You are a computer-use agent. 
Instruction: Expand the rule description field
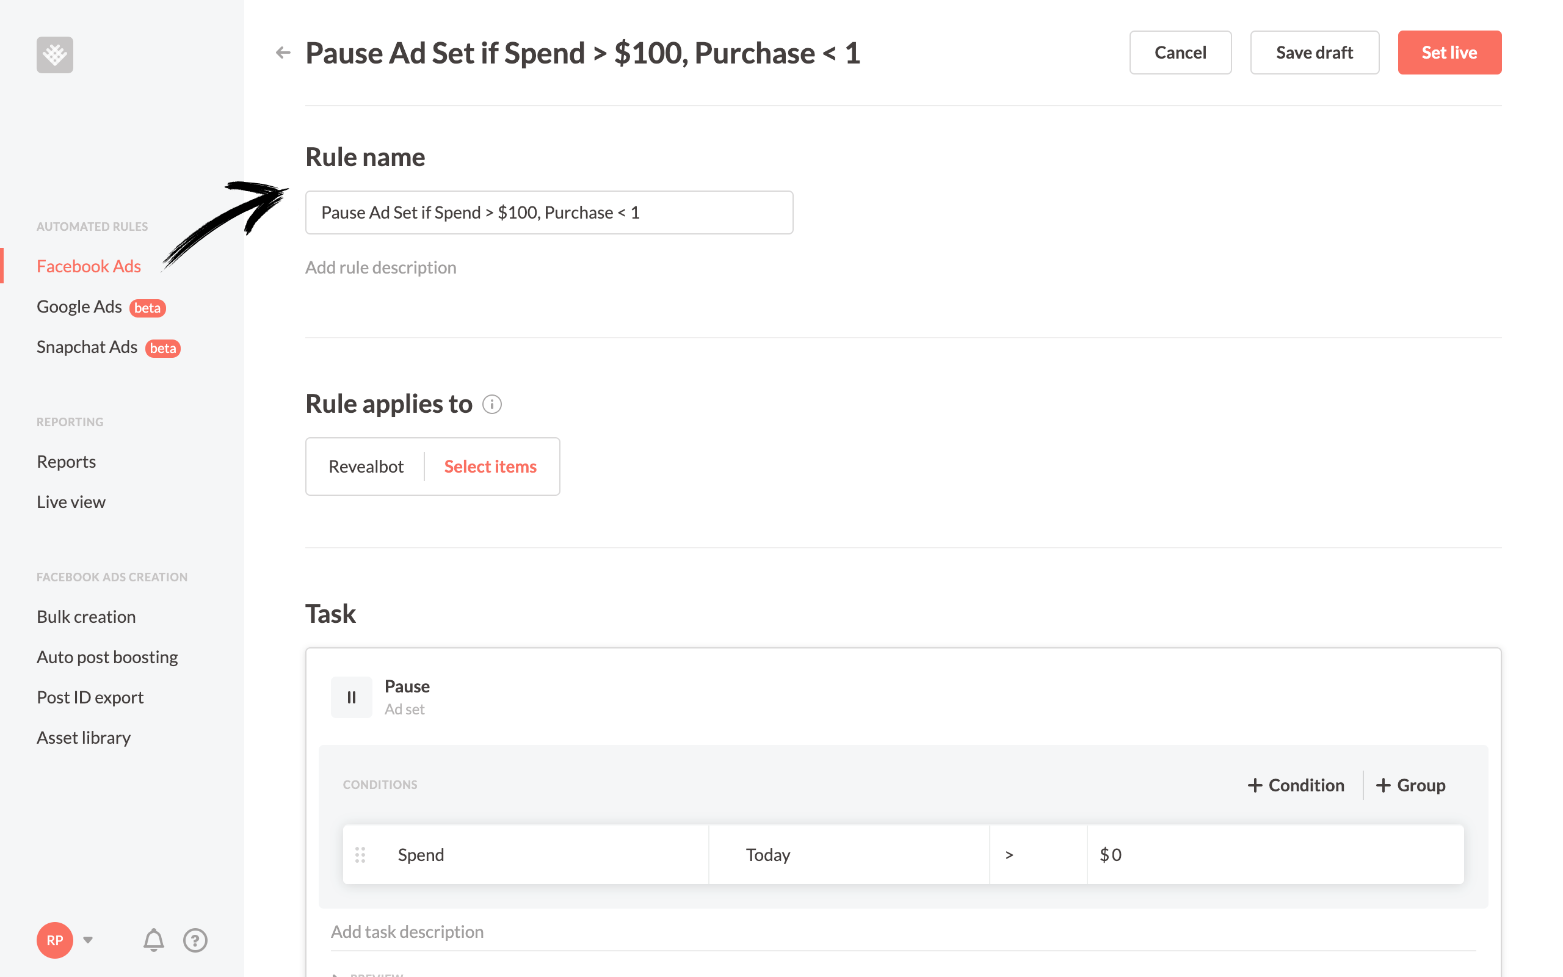[x=380, y=266]
